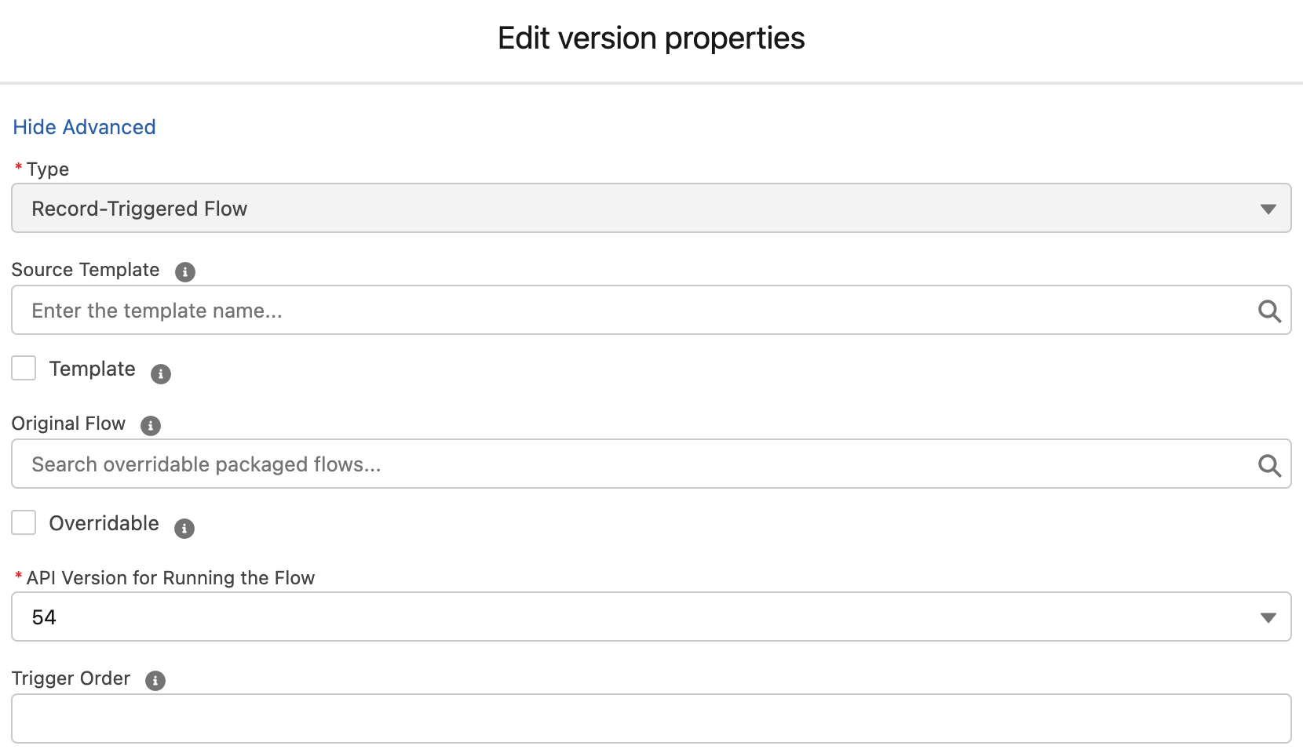Click the API Version dropdown arrow
Viewport: 1303px width, 753px height.
point(1268,617)
